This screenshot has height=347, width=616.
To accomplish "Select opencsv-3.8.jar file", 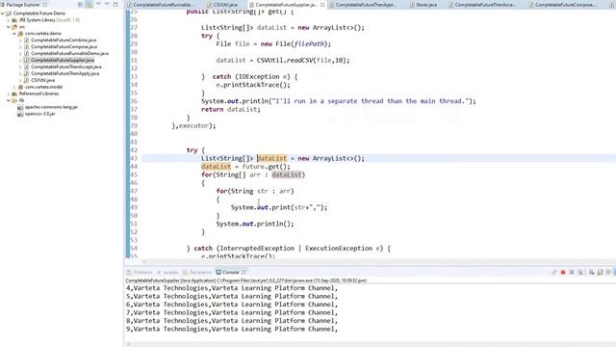I will [x=40, y=114].
